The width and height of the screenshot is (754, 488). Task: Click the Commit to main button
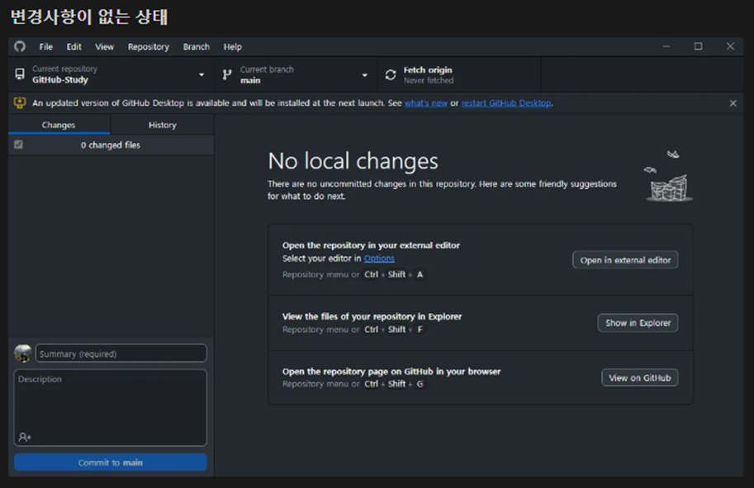(110, 462)
